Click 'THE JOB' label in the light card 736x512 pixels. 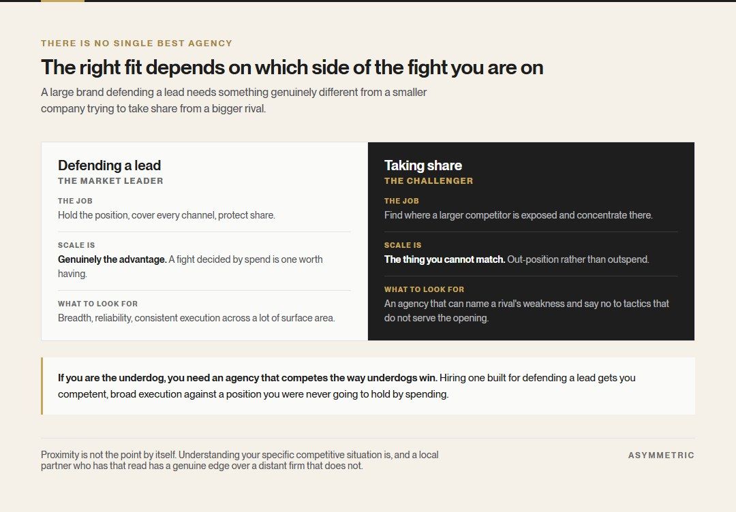pyautogui.click(x=75, y=201)
